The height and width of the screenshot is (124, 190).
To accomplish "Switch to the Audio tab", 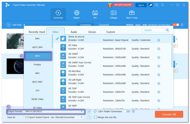I will 74,32.
